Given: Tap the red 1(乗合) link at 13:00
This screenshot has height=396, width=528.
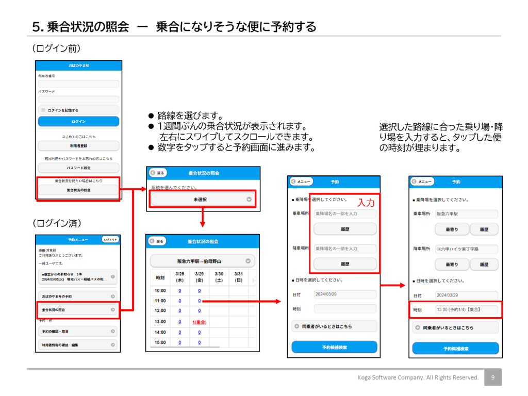Looking at the screenshot, I should click(199, 322).
